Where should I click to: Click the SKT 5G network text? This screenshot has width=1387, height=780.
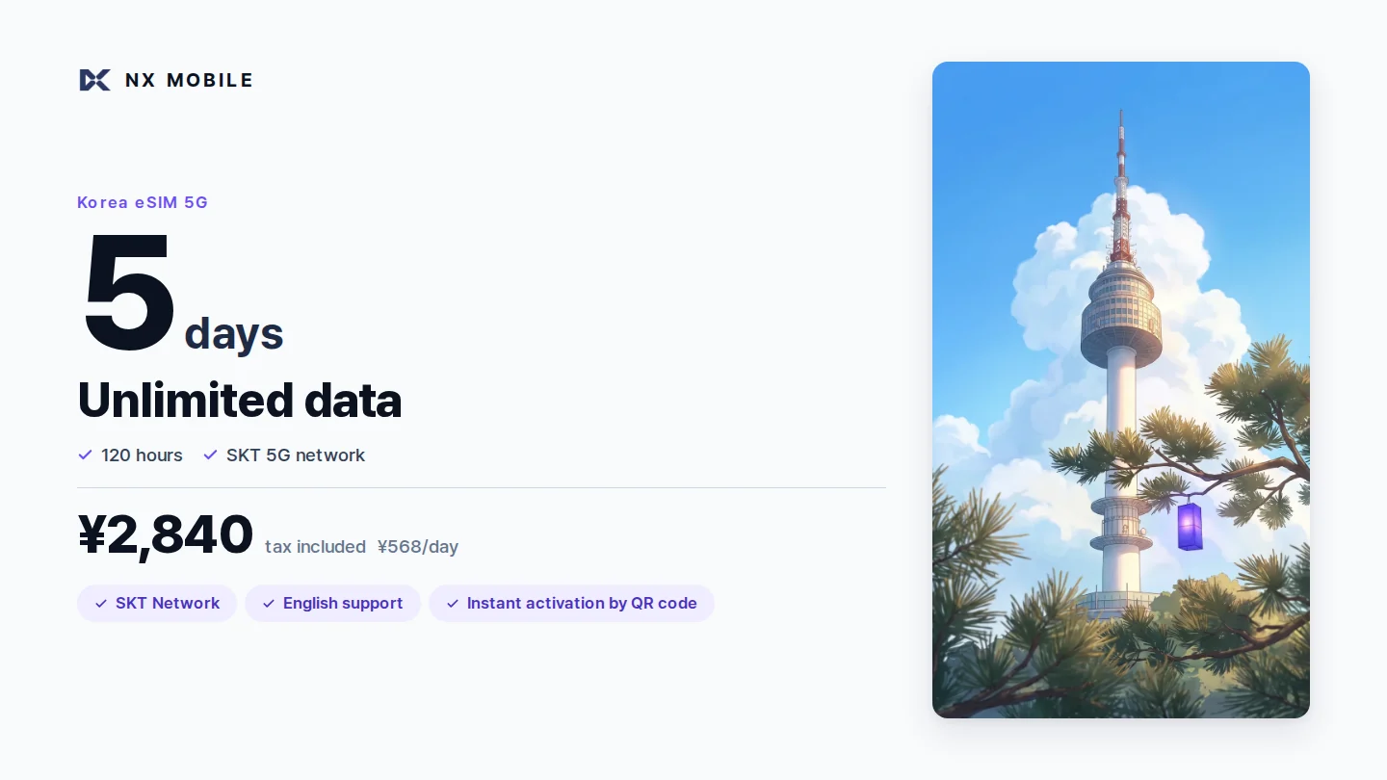(x=296, y=455)
